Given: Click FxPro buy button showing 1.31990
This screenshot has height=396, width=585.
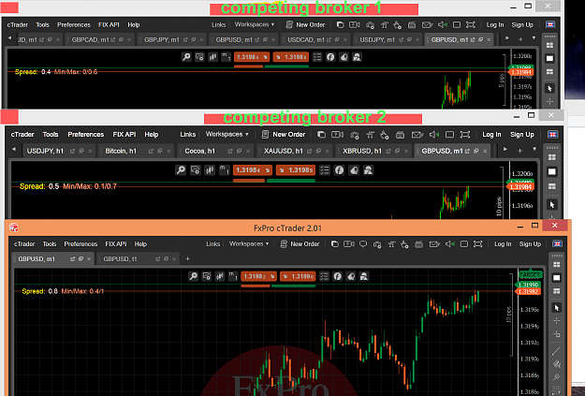Looking at the screenshot, I should click(x=298, y=276).
